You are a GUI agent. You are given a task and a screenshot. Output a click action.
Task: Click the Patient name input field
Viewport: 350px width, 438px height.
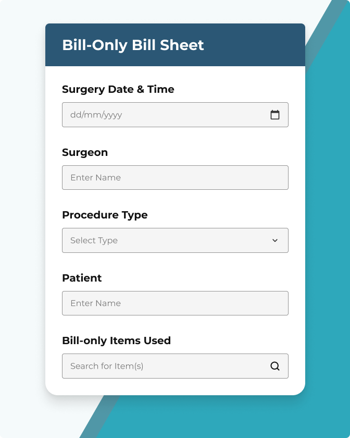click(x=175, y=303)
